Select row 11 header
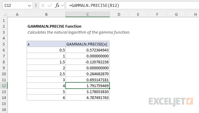The width and height of the screenshot is (199, 113). click(4, 80)
